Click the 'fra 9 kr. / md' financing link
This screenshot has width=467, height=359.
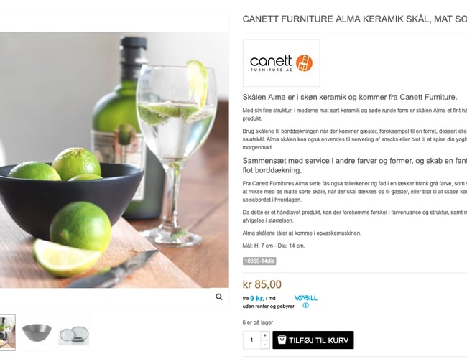(x=259, y=298)
